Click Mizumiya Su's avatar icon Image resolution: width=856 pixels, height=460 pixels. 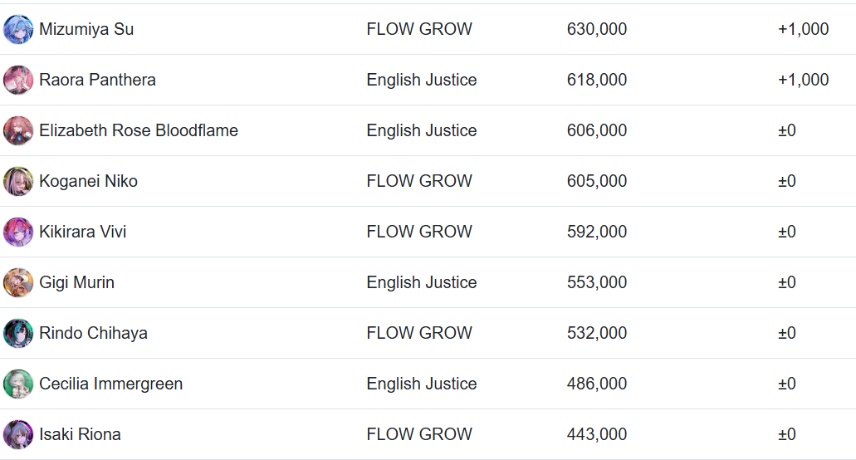click(18, 29)
